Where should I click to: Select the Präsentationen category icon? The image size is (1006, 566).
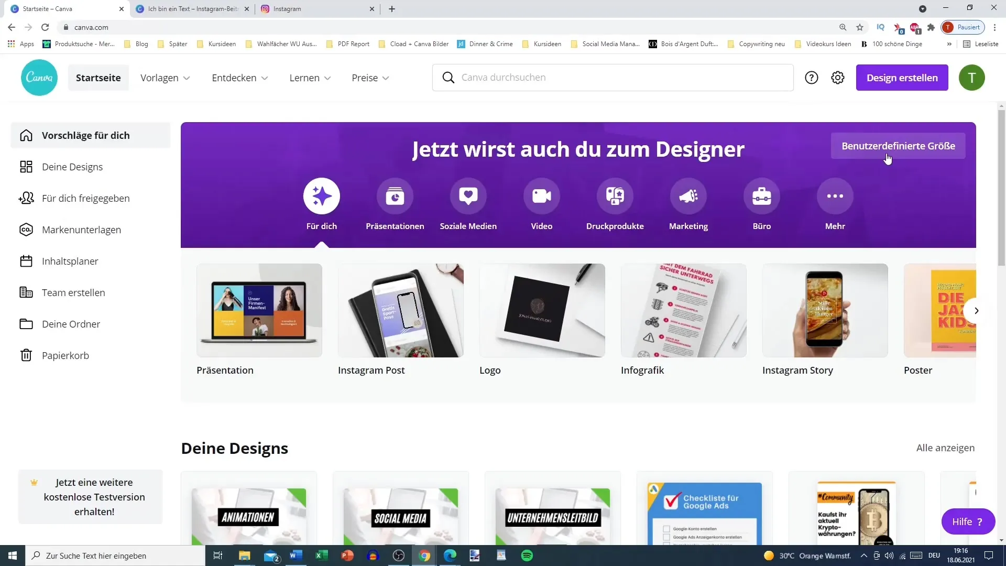click(x=395, y=196)
